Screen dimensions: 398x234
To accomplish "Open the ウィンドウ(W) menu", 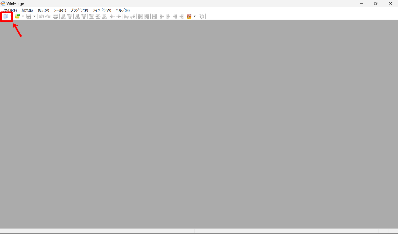I will point(102,10).
